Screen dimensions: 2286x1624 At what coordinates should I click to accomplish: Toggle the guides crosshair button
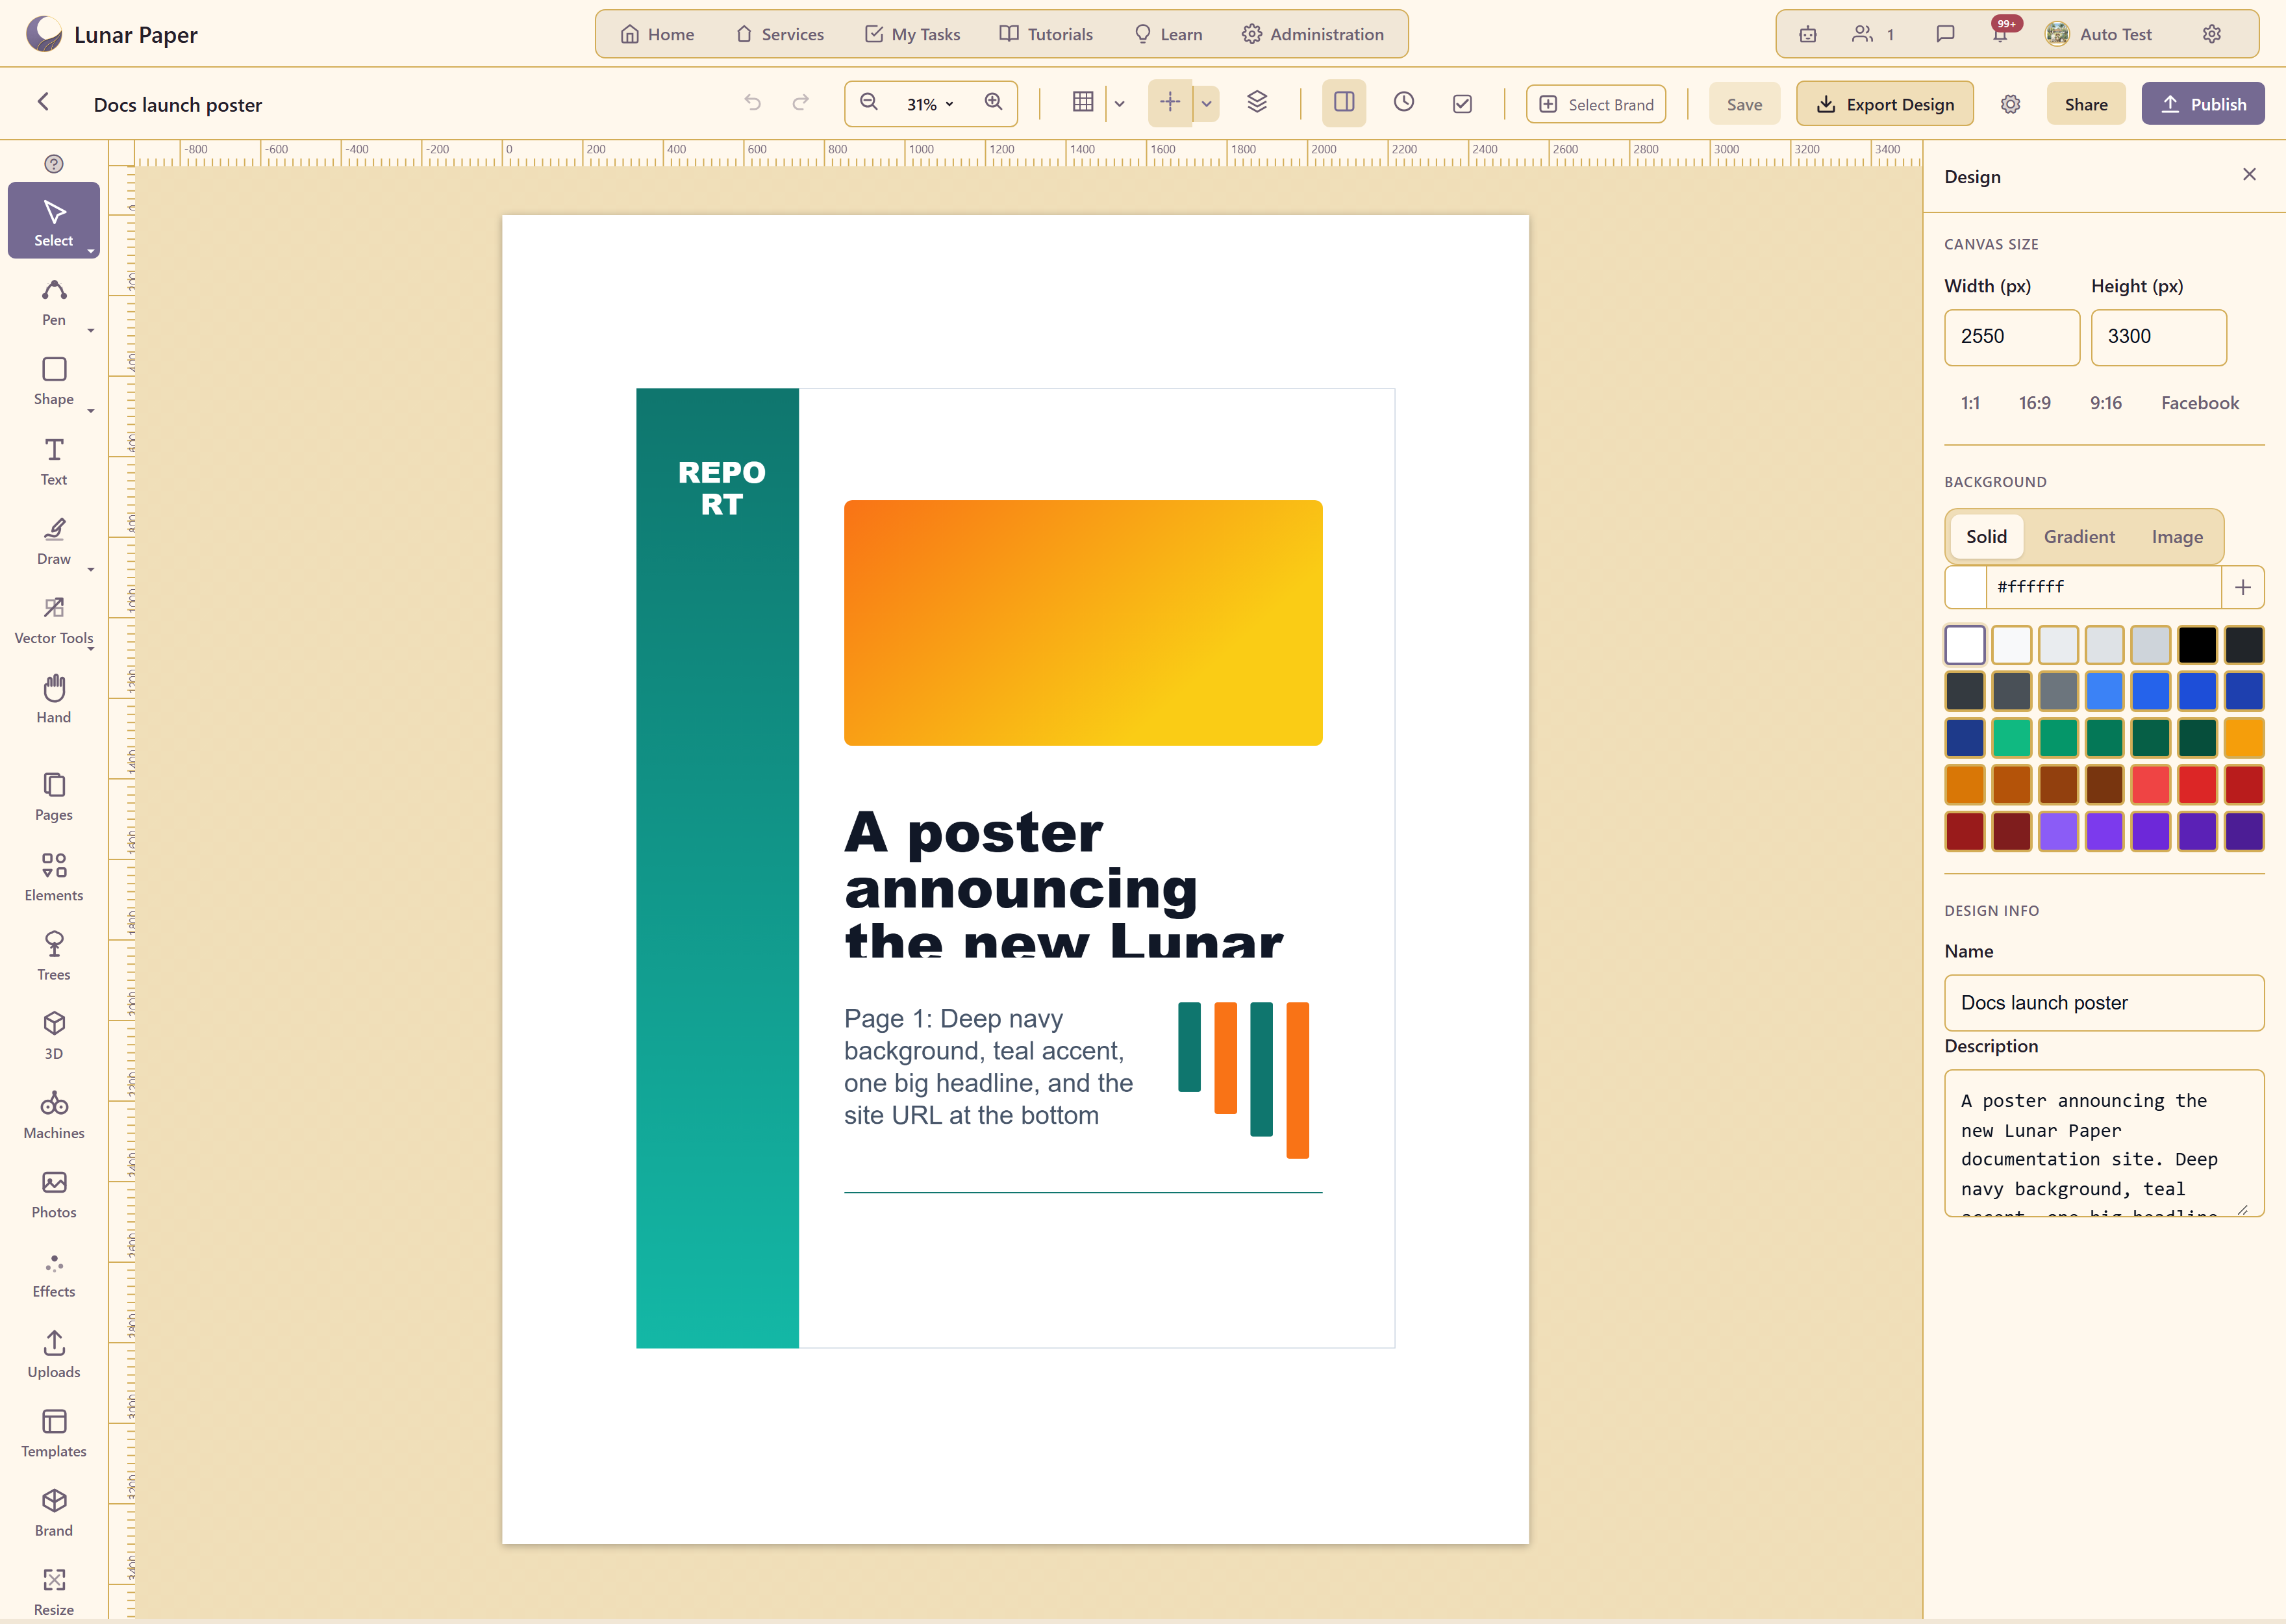click(1170, 103)
